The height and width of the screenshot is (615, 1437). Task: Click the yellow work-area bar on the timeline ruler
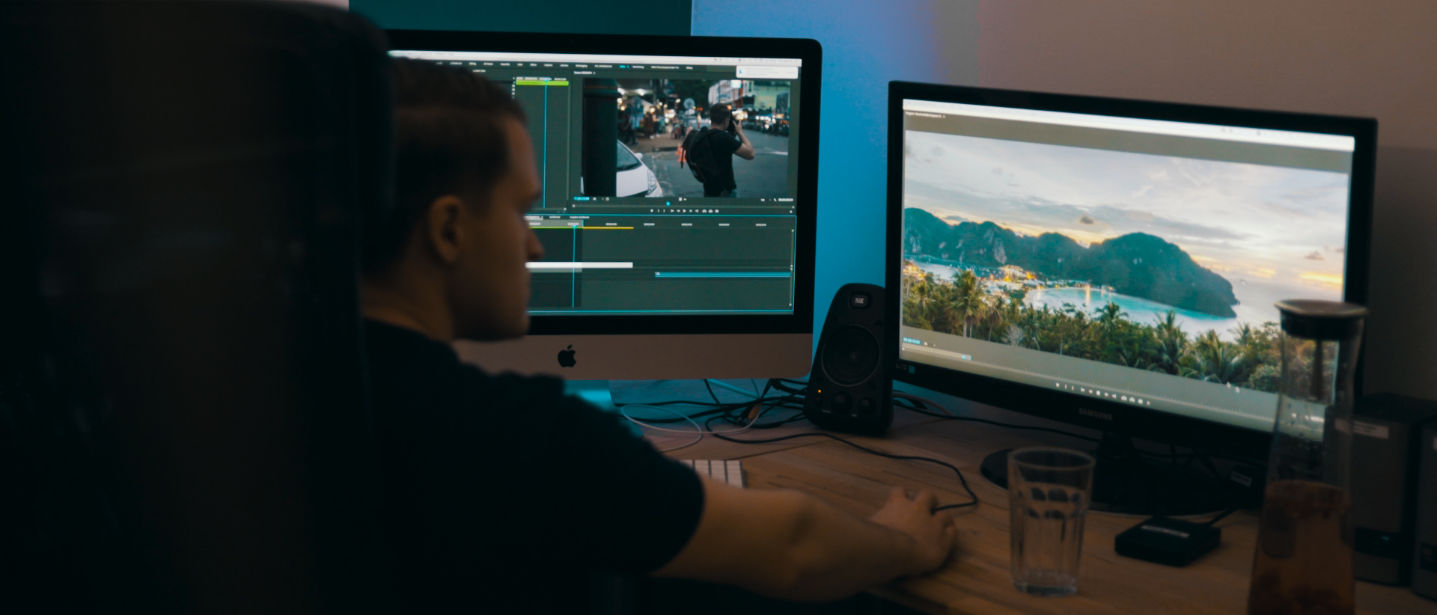608,227
